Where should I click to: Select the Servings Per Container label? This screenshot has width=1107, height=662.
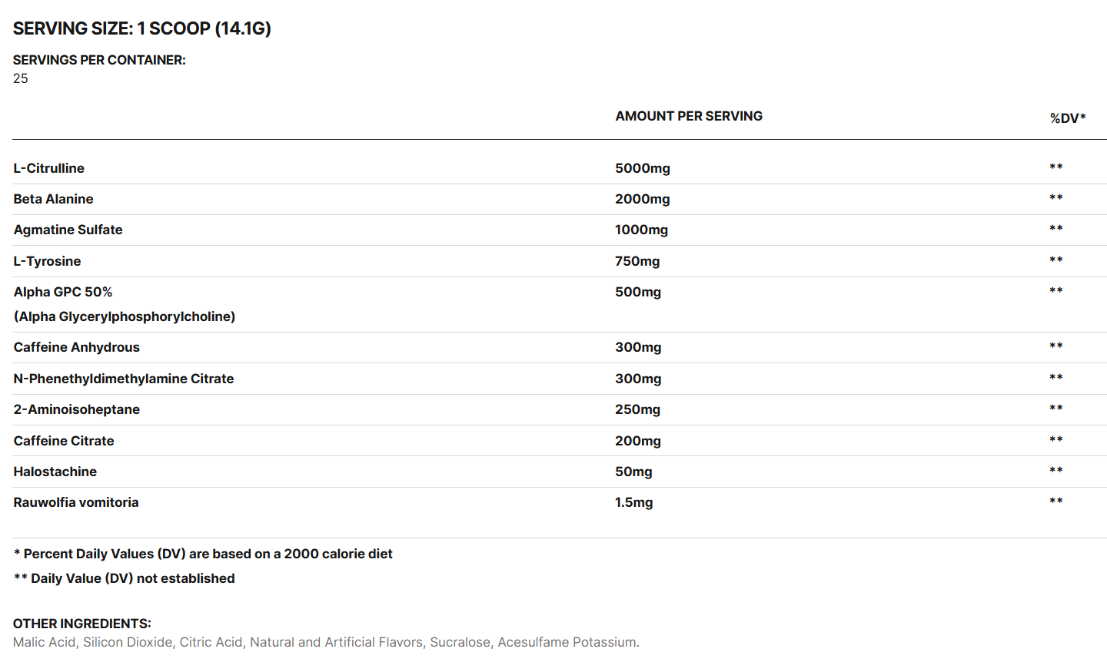(99, 60)
